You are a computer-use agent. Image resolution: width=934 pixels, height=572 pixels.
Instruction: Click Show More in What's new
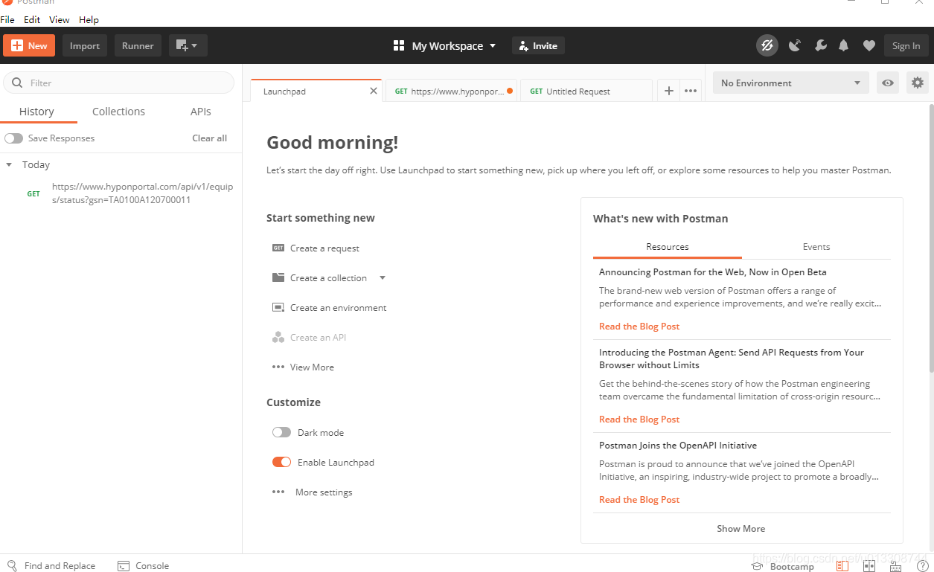click(741, 529)
